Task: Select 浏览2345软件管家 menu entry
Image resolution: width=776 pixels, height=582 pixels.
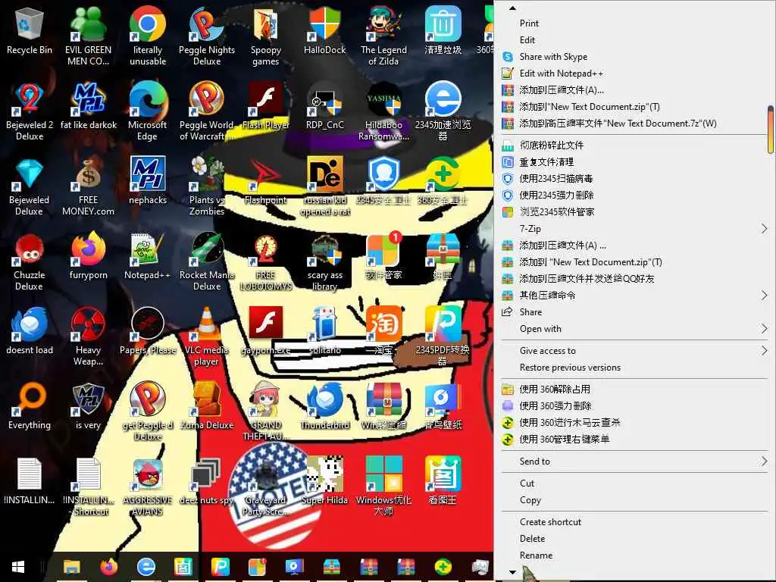Action: 634,212
